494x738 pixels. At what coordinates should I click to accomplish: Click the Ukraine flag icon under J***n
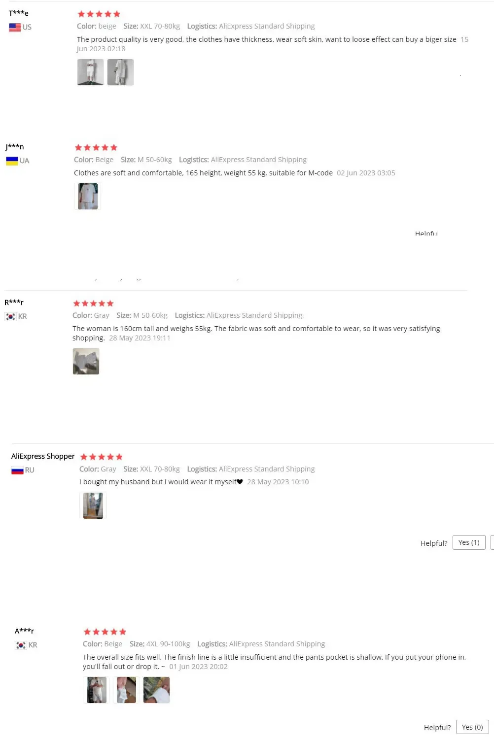tap(12, 161)
